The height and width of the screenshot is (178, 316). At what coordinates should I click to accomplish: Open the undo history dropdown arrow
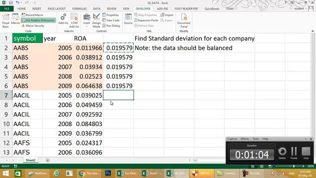(x=21, y=3)
